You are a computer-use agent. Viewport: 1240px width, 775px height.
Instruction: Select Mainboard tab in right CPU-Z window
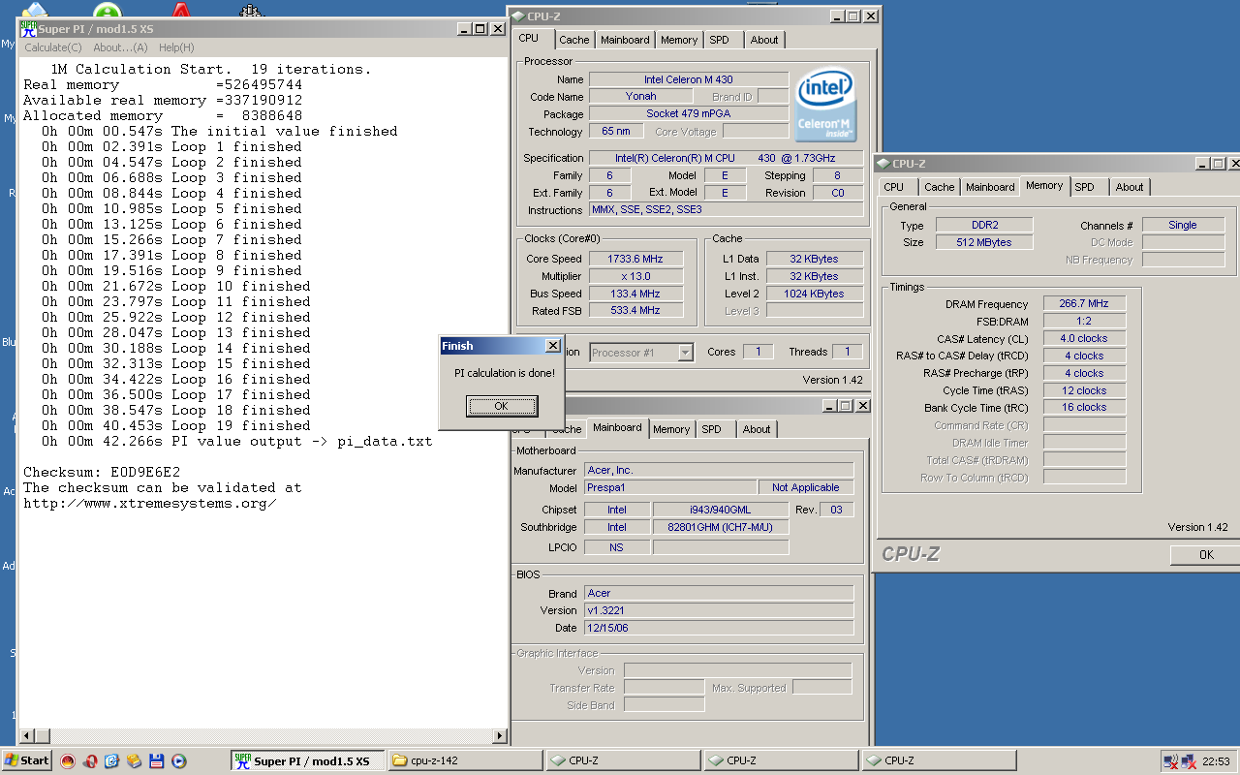(990, 187)
